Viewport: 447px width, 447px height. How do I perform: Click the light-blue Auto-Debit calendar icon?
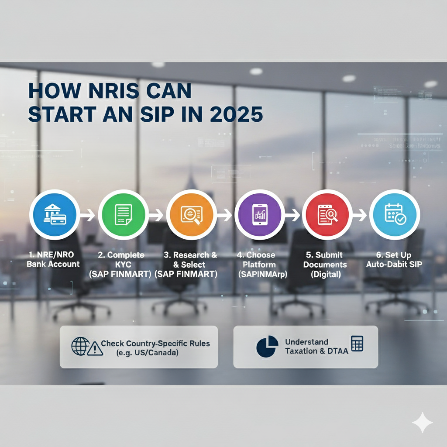[395, 215]
